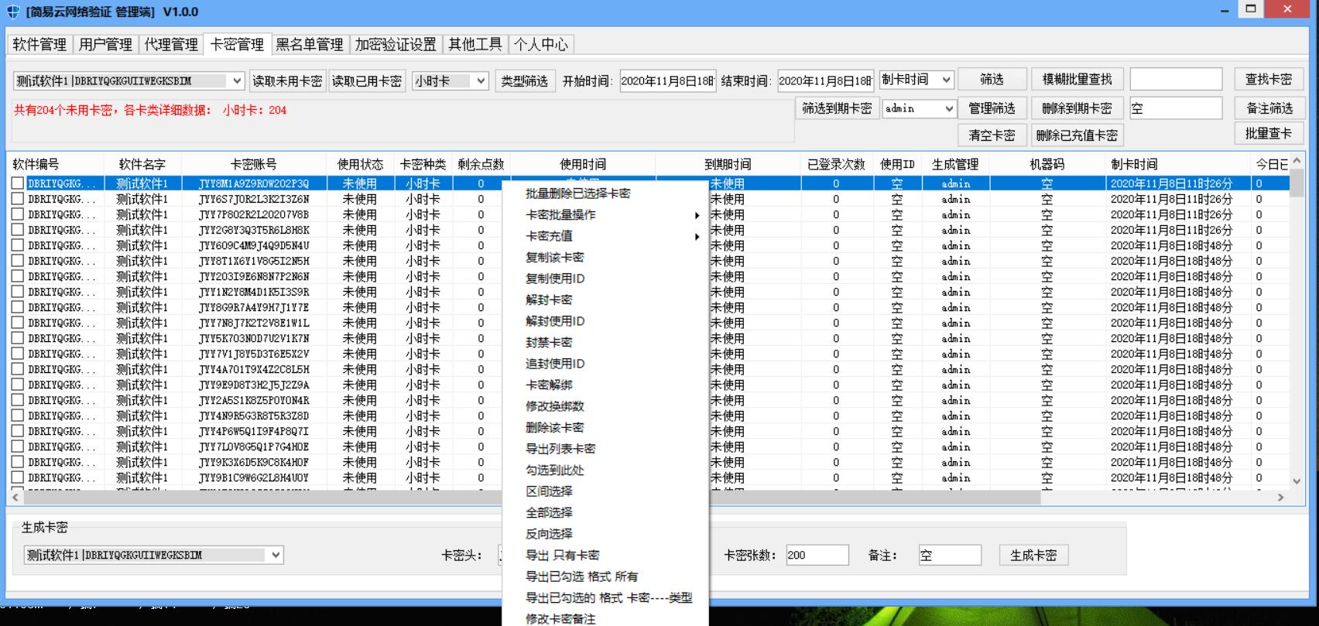Expand the software selection dropdown at top

tap(237, 80)
